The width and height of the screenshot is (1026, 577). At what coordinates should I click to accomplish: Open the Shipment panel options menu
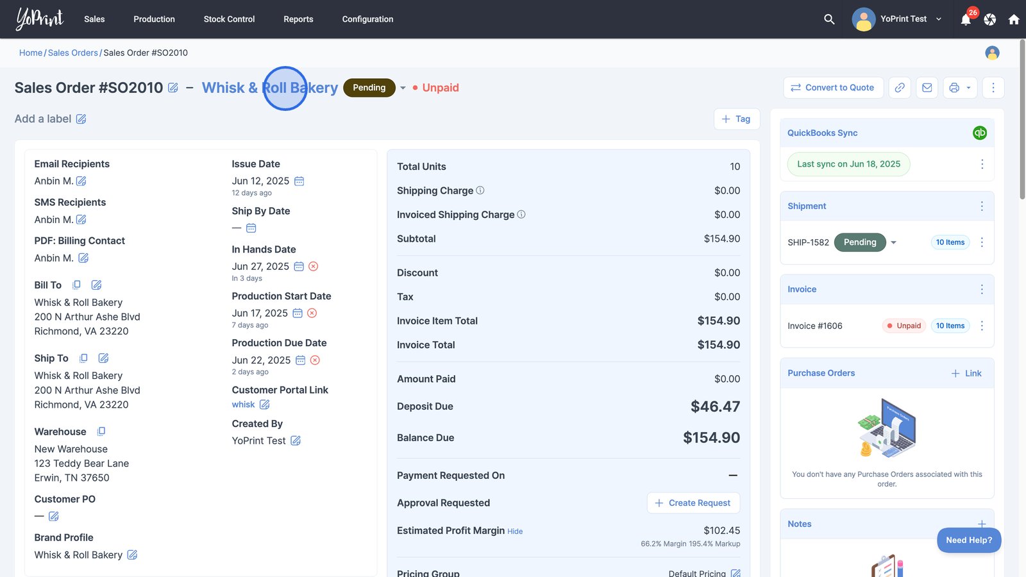982,206
